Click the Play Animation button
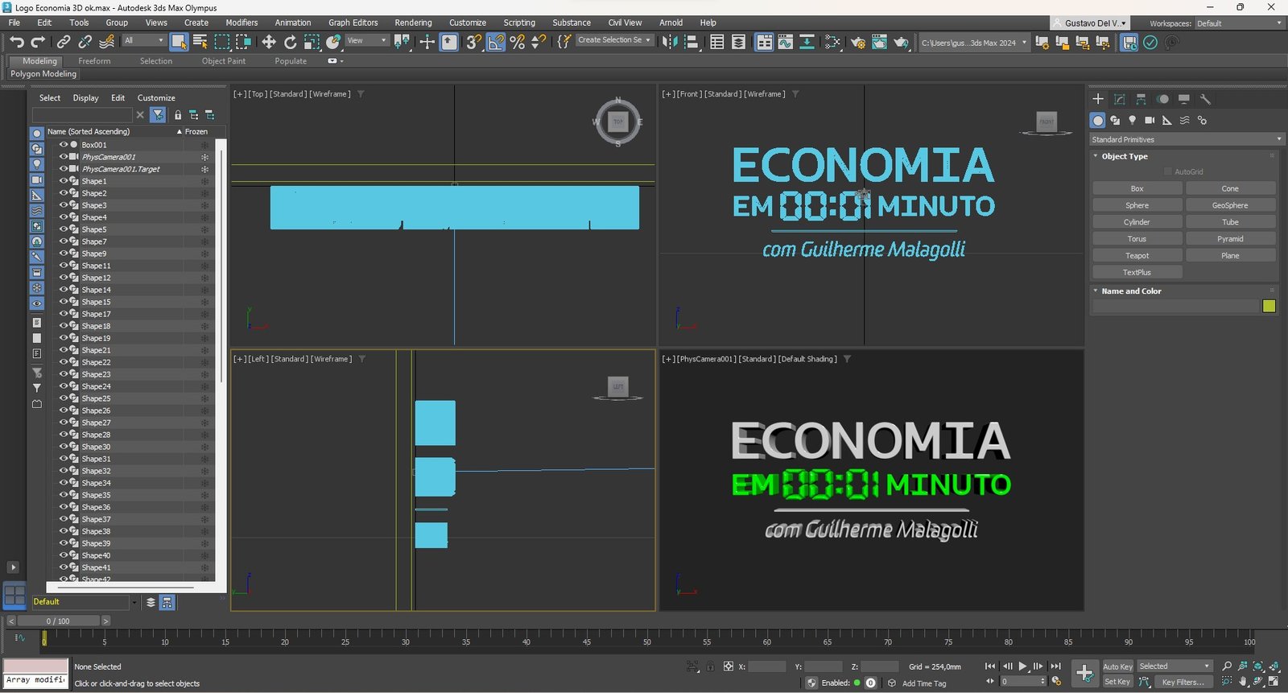The height and width of the screenshot is (693, 1288). (x=1022, y=666)
